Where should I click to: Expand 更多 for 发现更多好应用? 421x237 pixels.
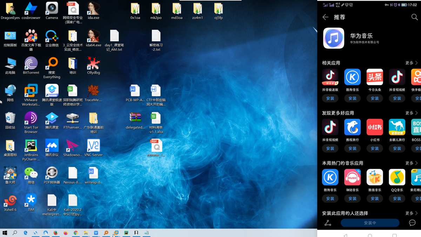coord(412,113)
